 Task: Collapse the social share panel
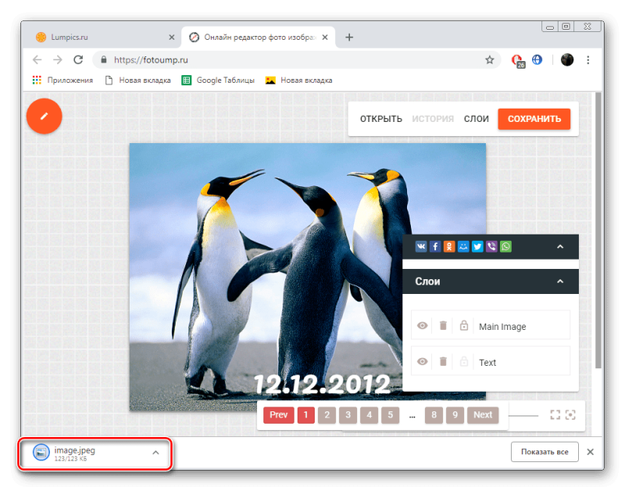pos(560,246)
